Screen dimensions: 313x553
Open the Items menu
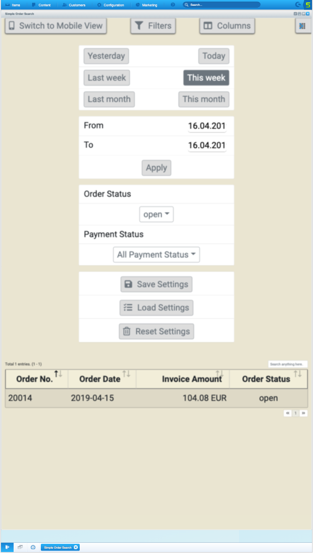point(13,5)
